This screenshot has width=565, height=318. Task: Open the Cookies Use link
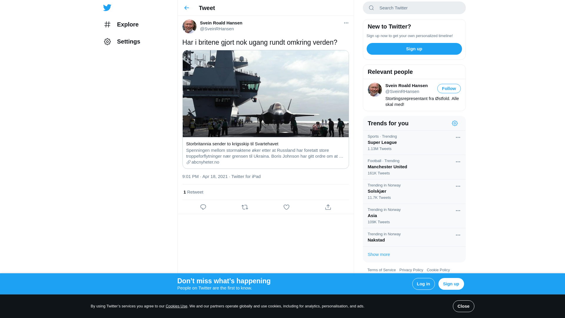[177, 306]
